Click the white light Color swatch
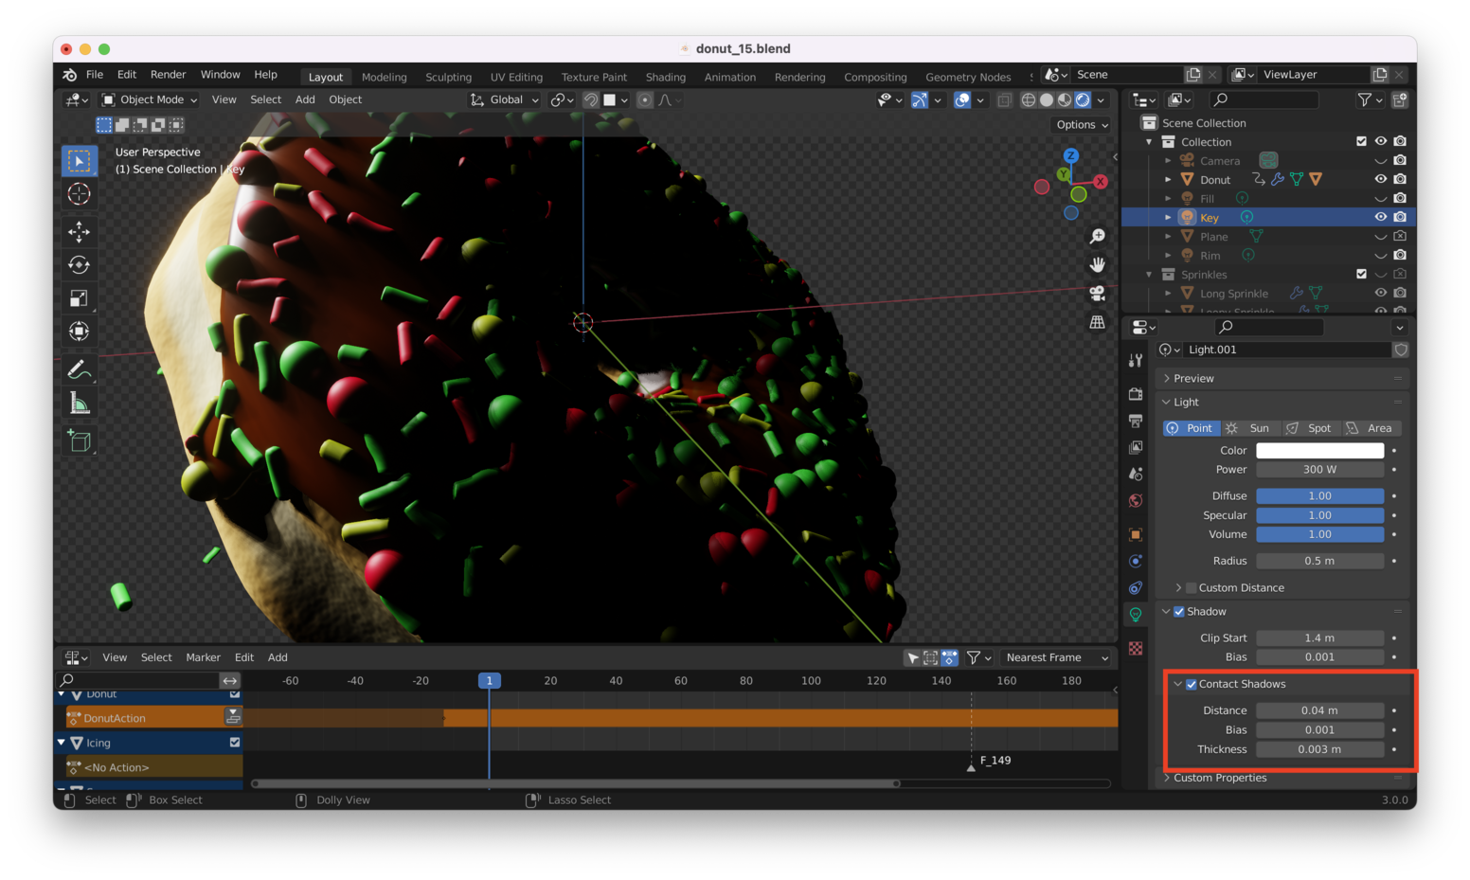Screen dimensions: 1470x880 point(1319,451)
